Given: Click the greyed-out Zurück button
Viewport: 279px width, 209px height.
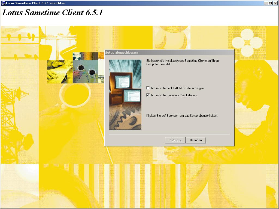Looking at the screenshot, I should point(175,140).
